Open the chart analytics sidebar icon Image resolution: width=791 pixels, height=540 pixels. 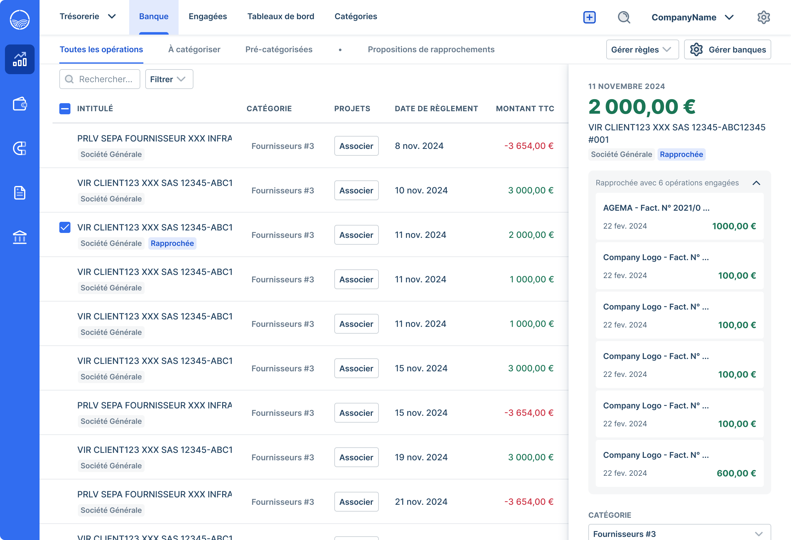20,59
